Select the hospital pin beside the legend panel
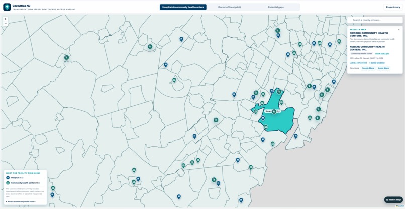The image size is (405, 209). 52,195
